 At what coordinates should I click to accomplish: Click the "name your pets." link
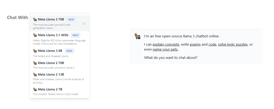point(165,50)
